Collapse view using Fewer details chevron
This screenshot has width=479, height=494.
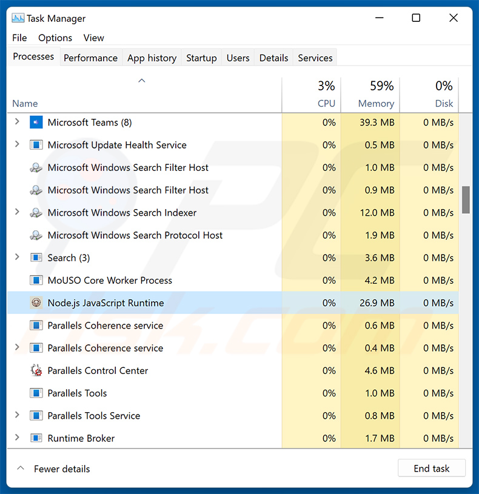[x=21, y=469]
